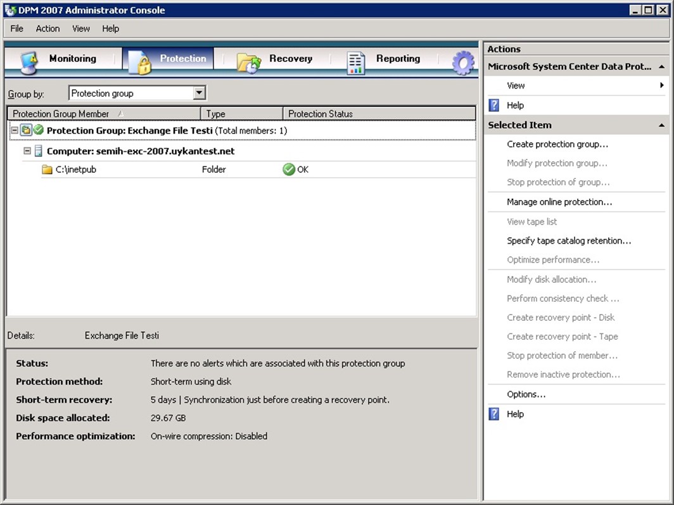Viewport: 674px width, 505px height.
Task: Click Specify tape catalog retention
Action: point(568,240)
